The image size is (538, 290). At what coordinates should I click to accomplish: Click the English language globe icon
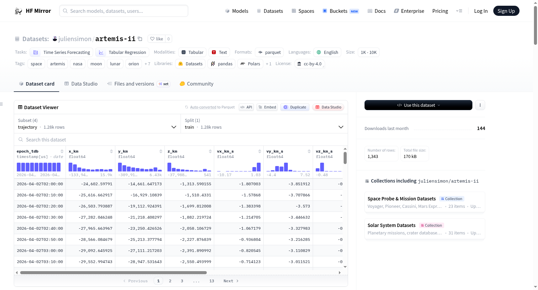click(319, 52)
